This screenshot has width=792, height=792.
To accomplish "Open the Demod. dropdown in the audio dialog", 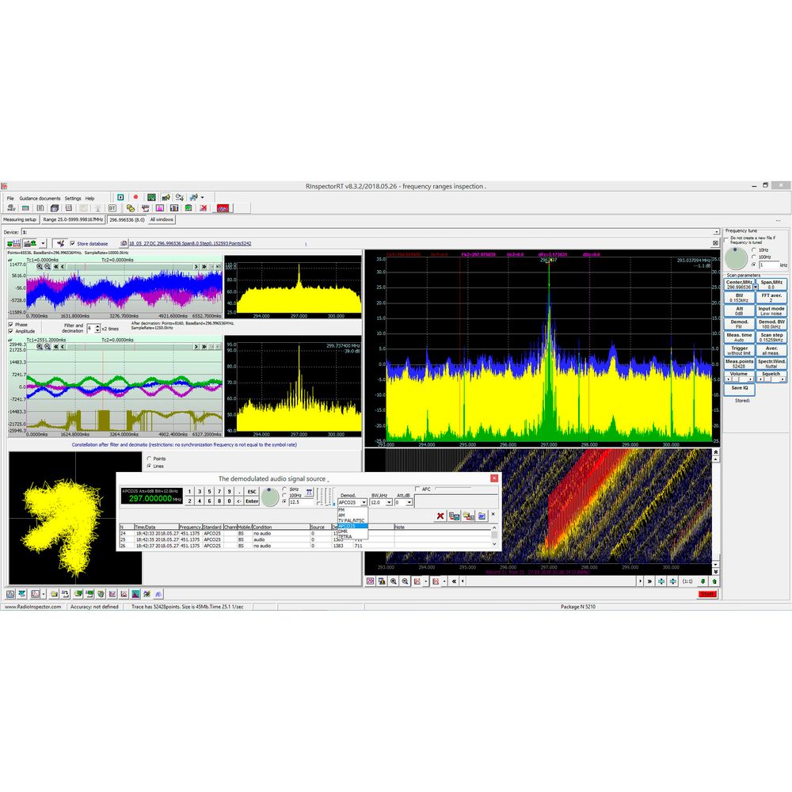I will [364, 502].
